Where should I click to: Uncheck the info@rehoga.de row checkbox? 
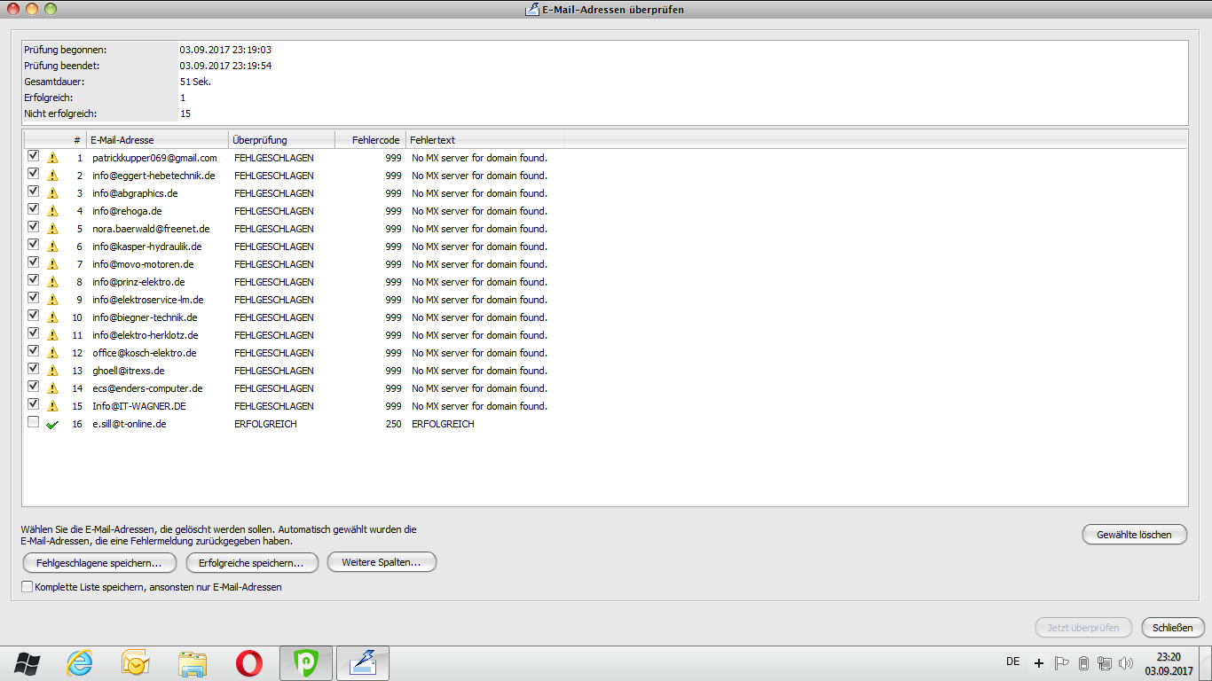[x=33, y=209]
